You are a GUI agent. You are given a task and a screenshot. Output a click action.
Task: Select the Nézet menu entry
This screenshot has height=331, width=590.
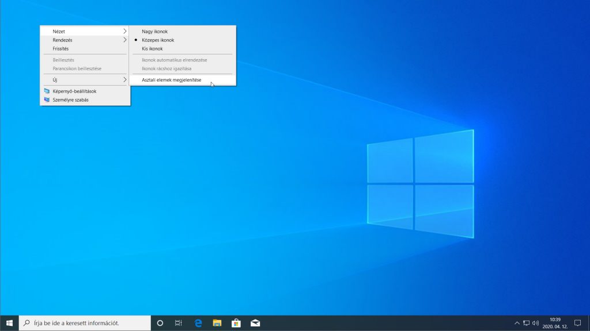(85, 31)
